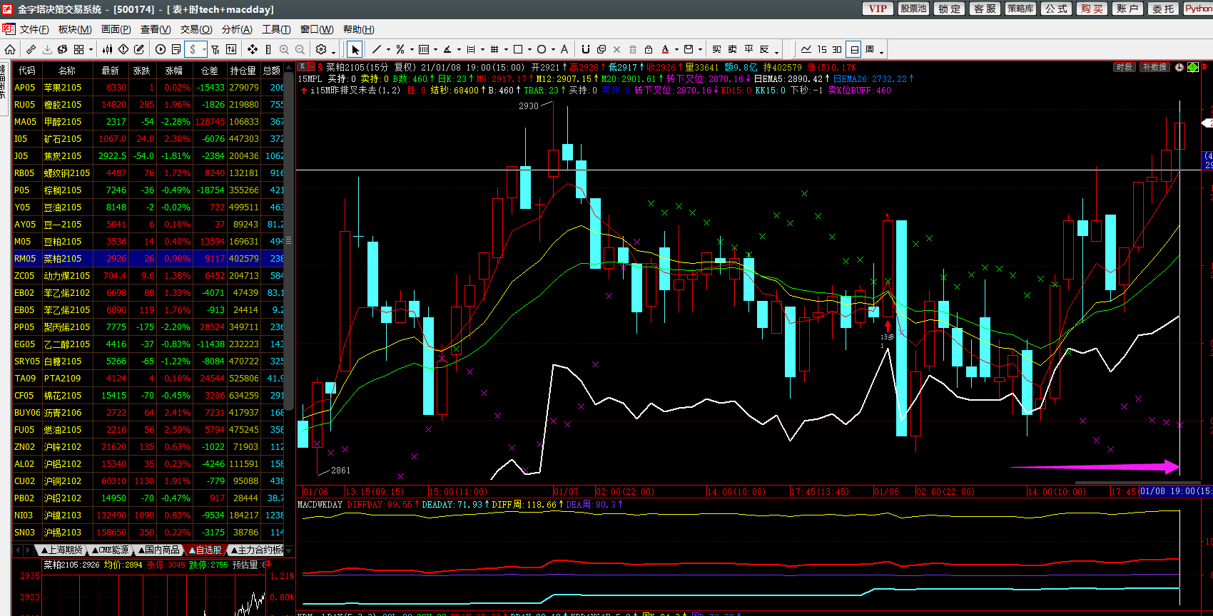Select the candlestick chart icon
The width and height of the screenshot is (1213, 616).
coord(108,49)
